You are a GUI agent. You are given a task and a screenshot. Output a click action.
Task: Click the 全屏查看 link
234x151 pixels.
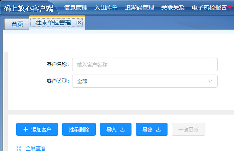[x=35, y=148]
